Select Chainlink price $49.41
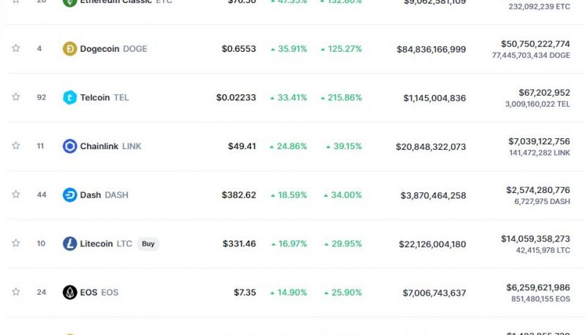Screen dimensions: 585x335 [x=242, y=146]
